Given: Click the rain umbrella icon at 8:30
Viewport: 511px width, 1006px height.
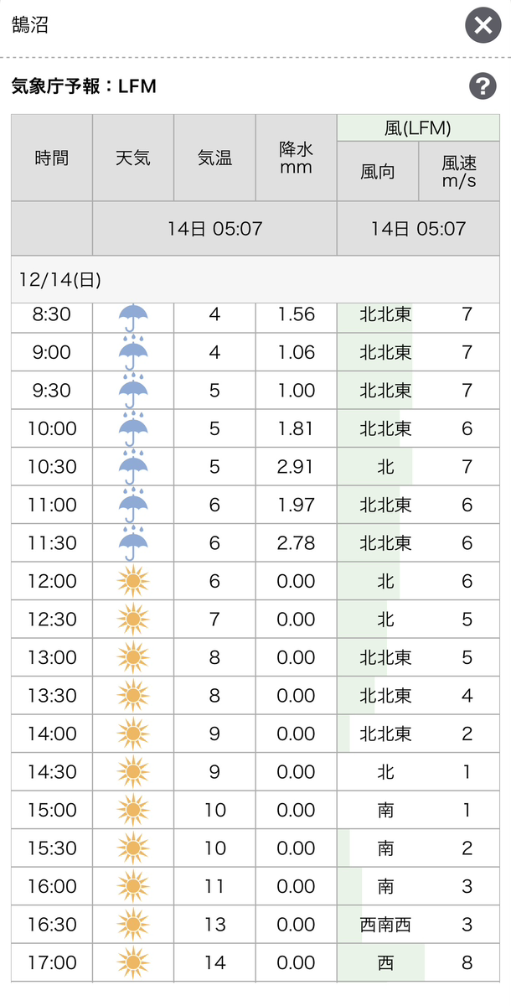Looking at the screenshot, I should click(133, 316).
